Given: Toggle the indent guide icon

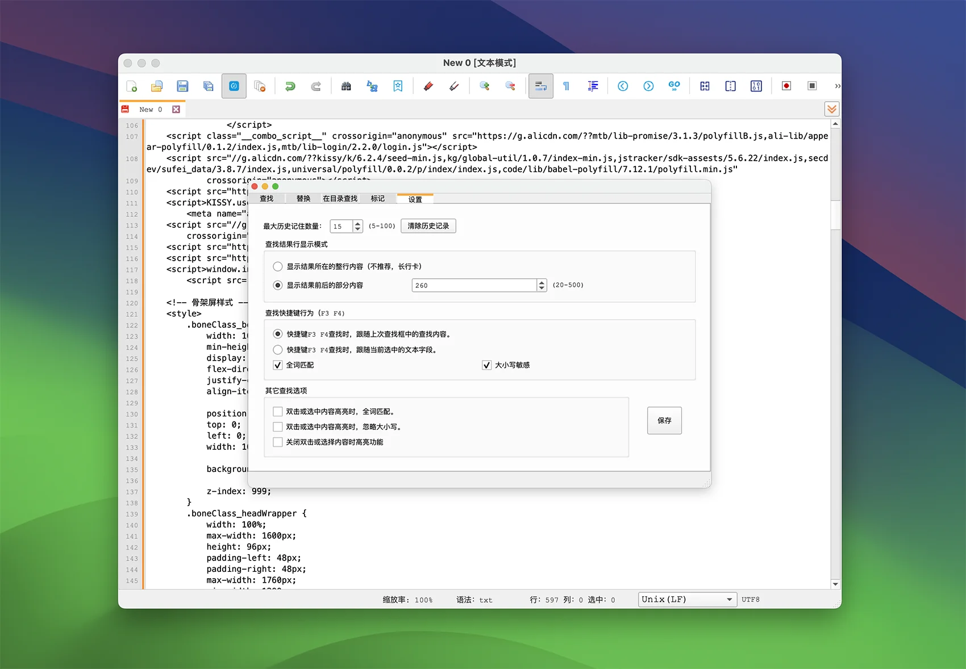Looking at the screenshot, I should [593, 86].
